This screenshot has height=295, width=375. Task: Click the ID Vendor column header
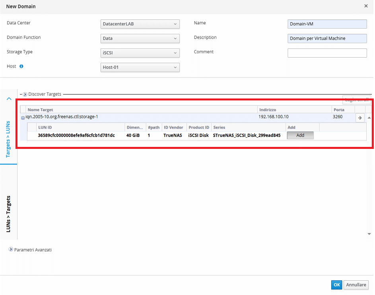[x=173, y=127]
